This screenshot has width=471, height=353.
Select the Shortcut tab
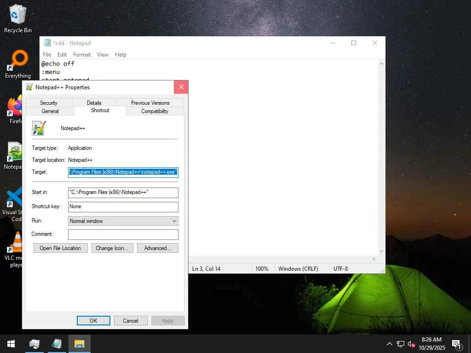pos(100,110)
